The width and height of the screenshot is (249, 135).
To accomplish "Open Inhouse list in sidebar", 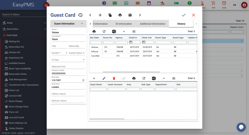I will coord(14,52).
